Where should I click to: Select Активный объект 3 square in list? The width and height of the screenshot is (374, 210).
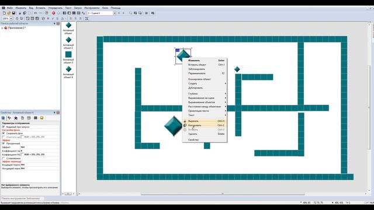click(x=68, y=58)
